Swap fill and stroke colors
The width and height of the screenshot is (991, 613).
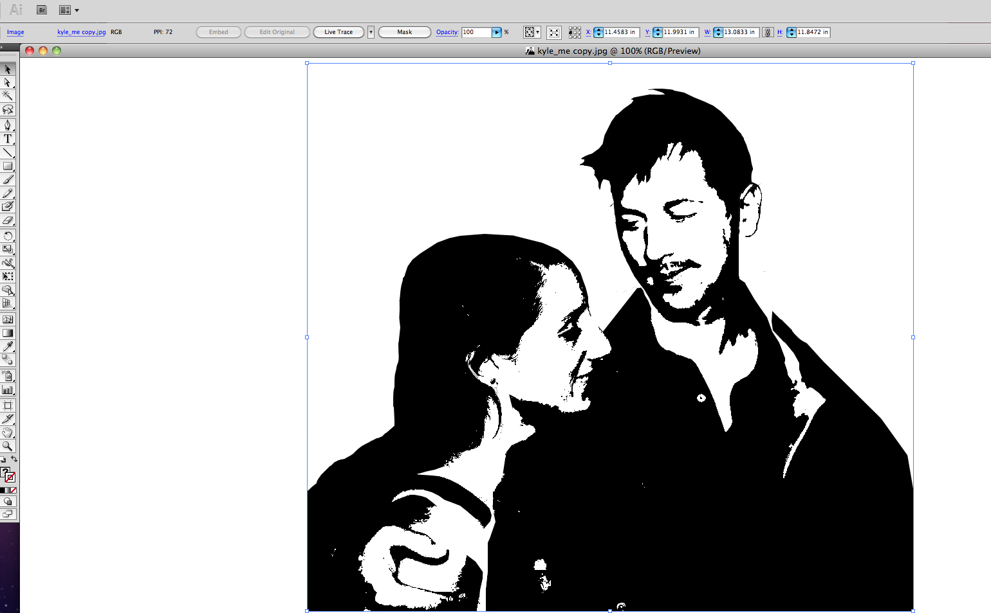pyautogui.click(x=14, y=459)
